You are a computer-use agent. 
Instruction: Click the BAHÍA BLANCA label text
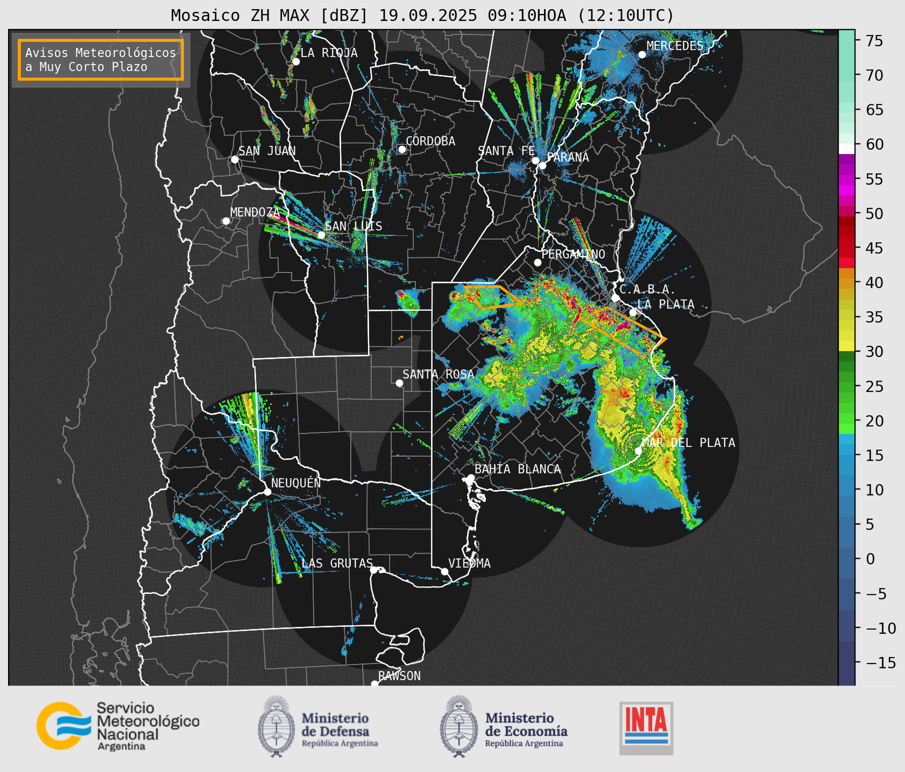click(518, 469)
